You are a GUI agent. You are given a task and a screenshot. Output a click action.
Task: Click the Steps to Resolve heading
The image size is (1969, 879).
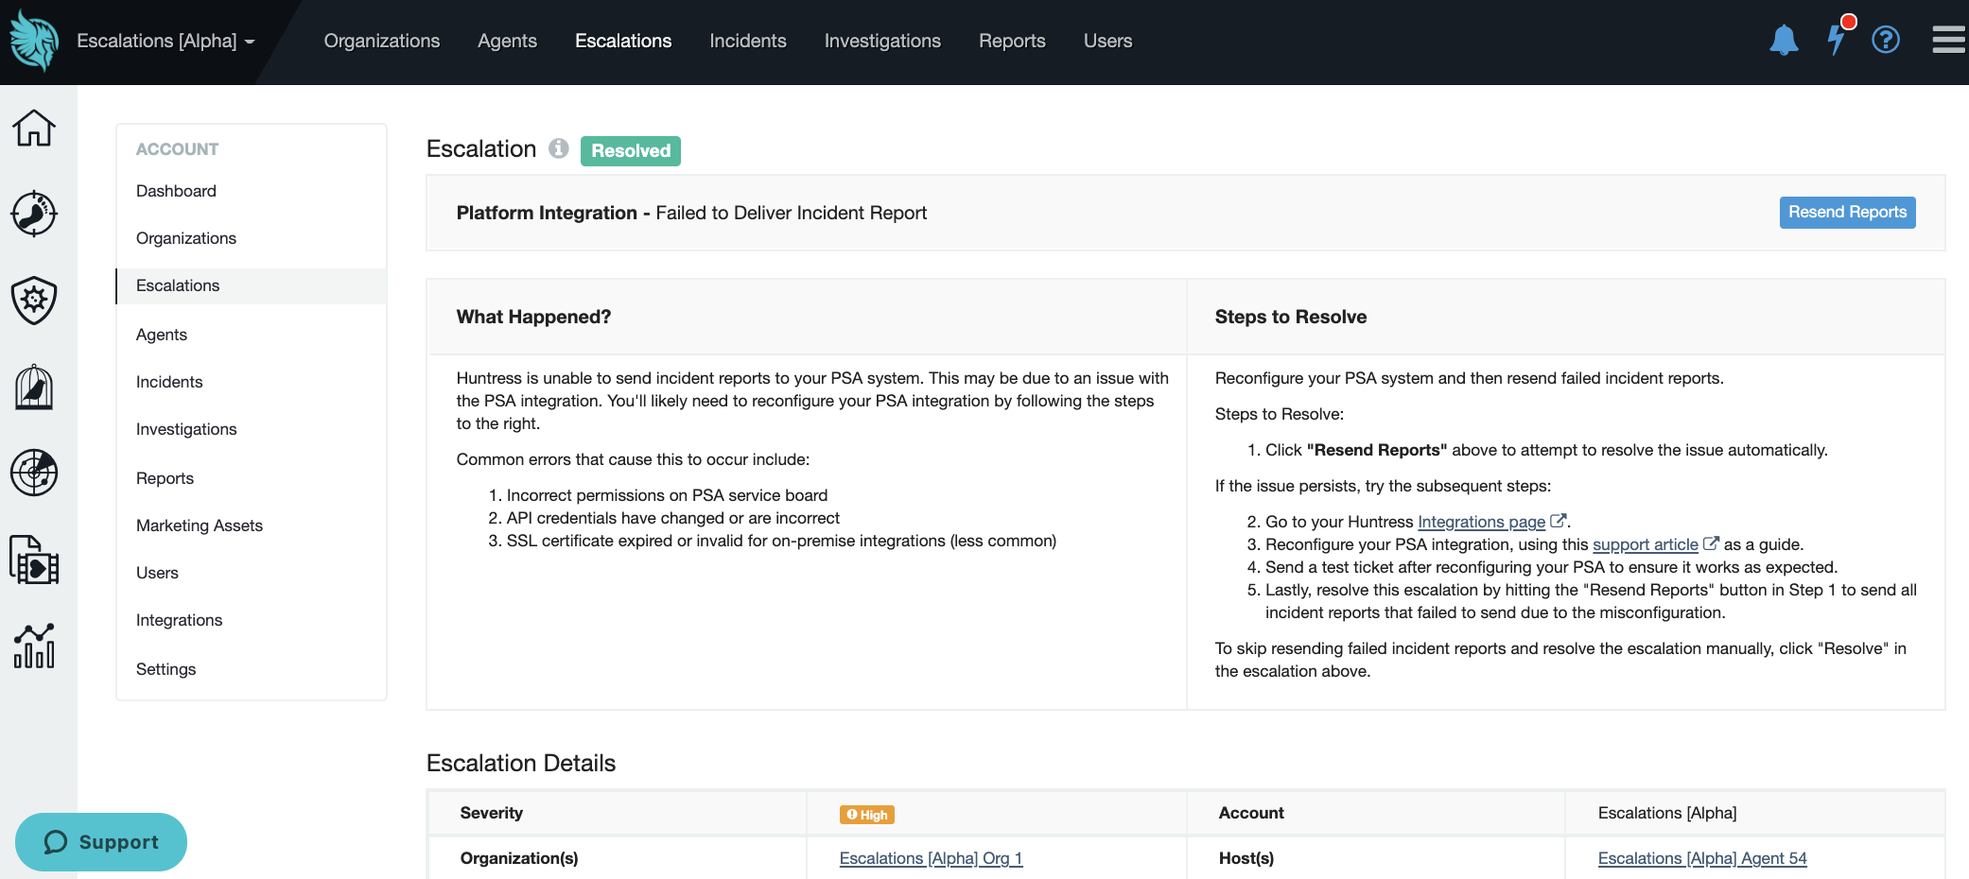[x=1291, y=317]
